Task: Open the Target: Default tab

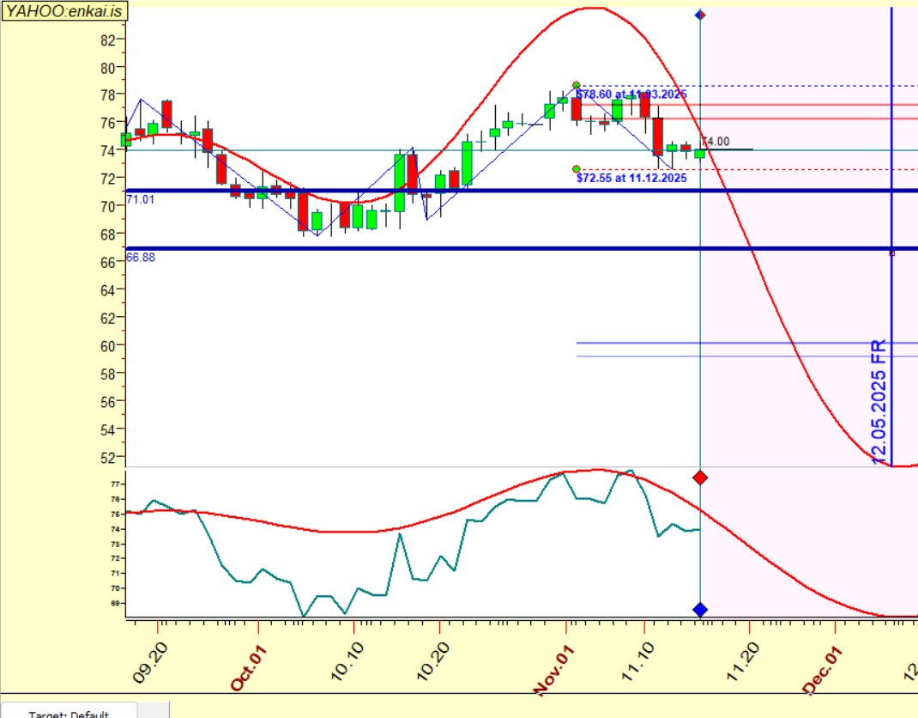Action: [x=69, y=711]
